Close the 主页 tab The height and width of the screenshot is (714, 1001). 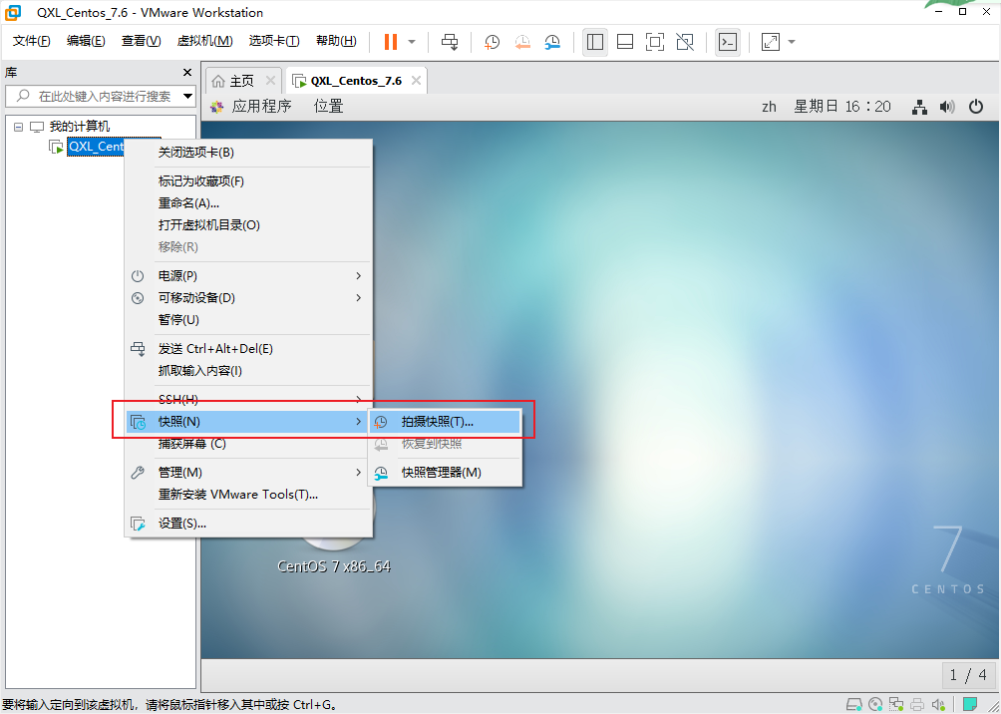click(x=270, y=81)
